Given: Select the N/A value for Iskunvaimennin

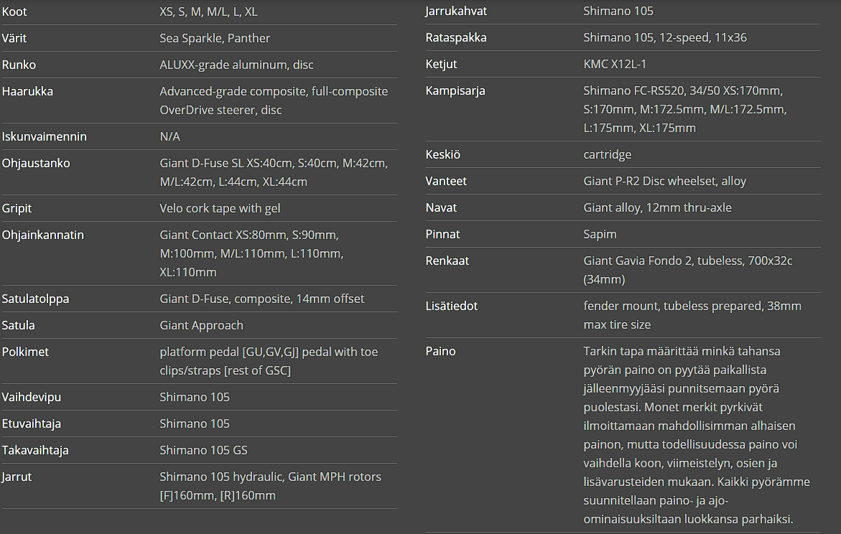Looking at the screenshot, I should coord(170,136).
